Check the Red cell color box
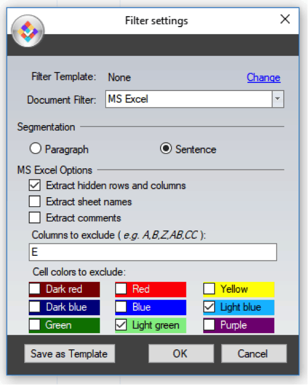 (121, 289)
